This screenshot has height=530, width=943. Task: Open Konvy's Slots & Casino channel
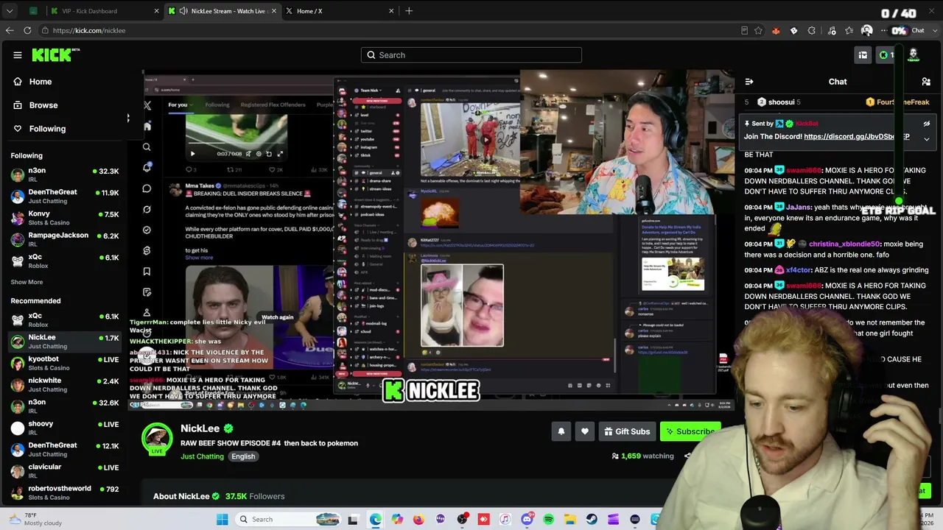[x=65, y=218]
